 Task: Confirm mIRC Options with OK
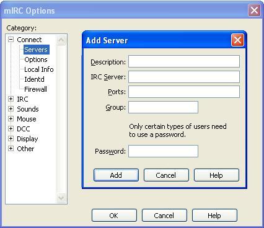(114, 216)
